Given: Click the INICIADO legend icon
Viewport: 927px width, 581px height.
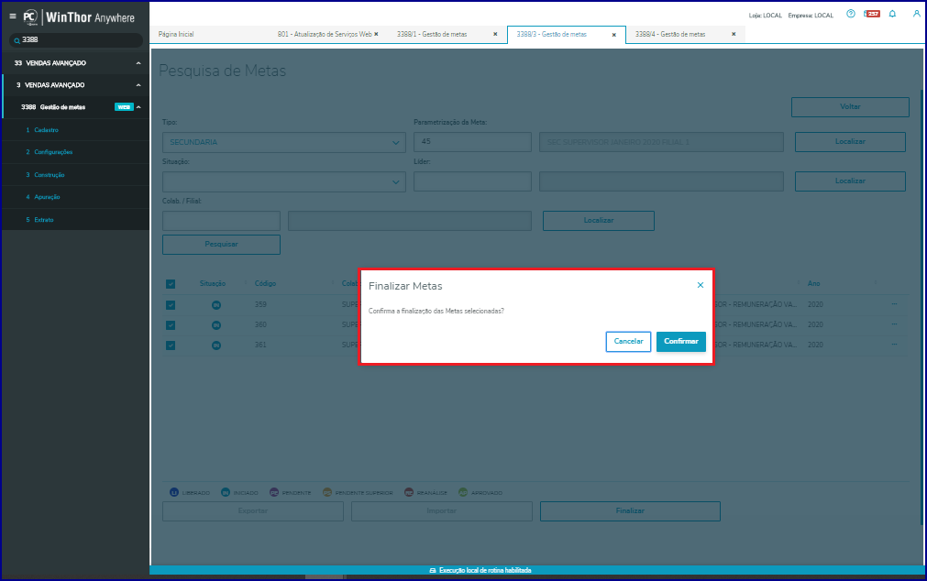Looking at the screenshot, I should coord(226,492).
